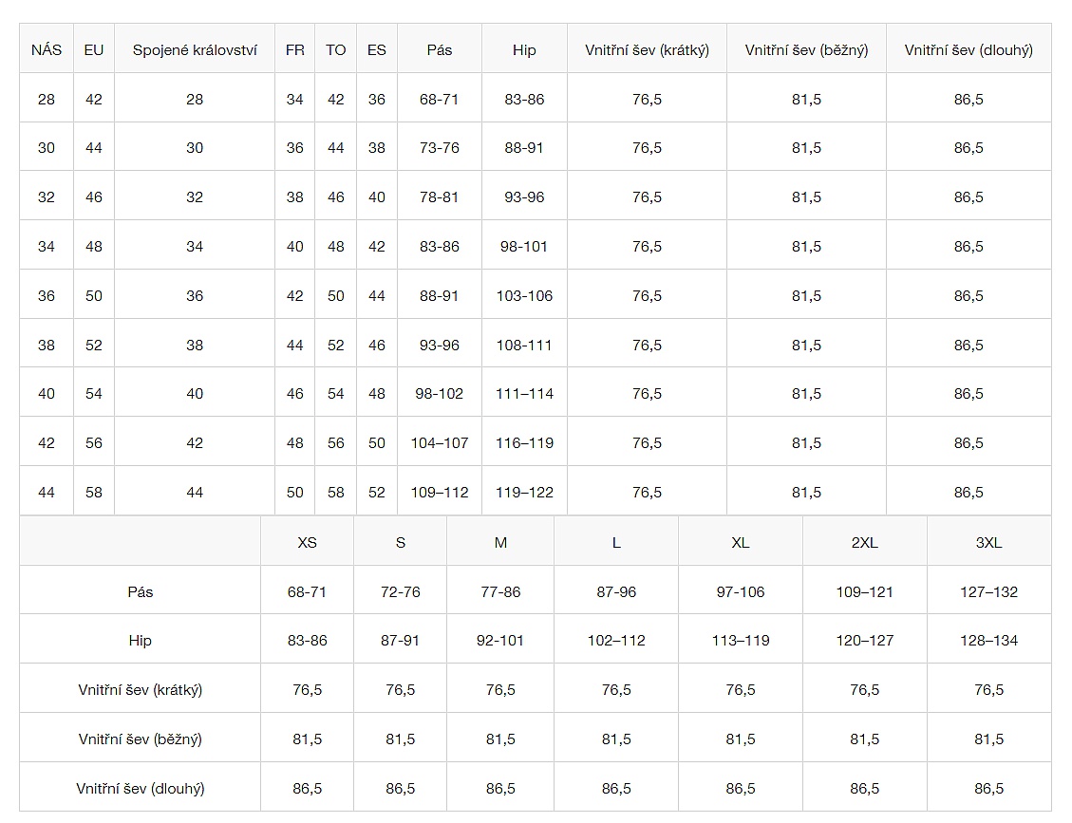The height and width of the screenshot is (823, 1072).
Task: Select the 3XL size column header
Action: (x=988, y=543)
